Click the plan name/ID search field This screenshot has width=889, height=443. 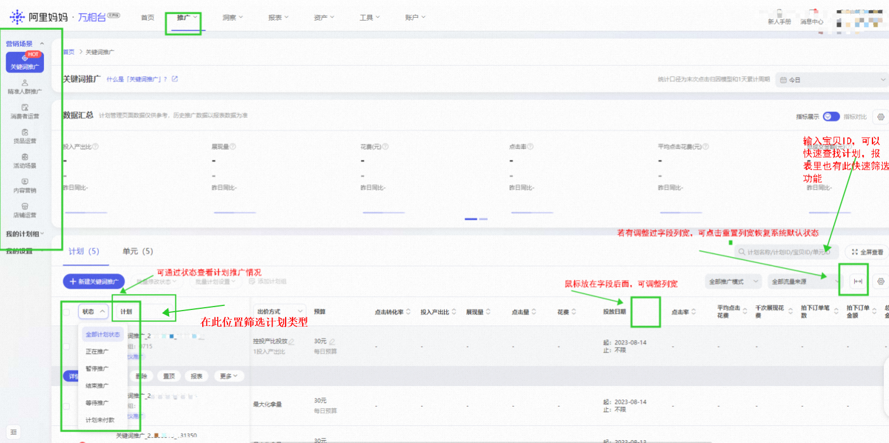click(787, 252)
